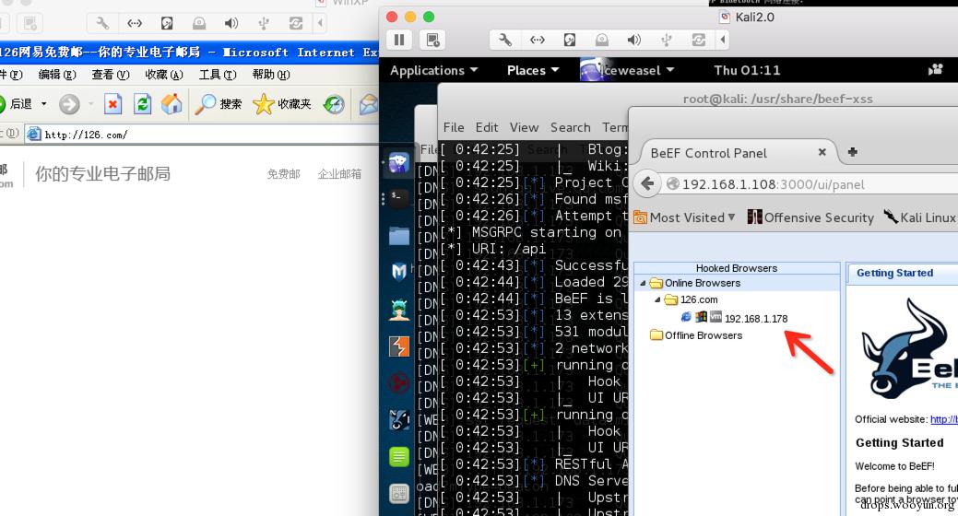Open Iceweasel from the Kali dock
The image size is (958, 516).
pos(398,163)
